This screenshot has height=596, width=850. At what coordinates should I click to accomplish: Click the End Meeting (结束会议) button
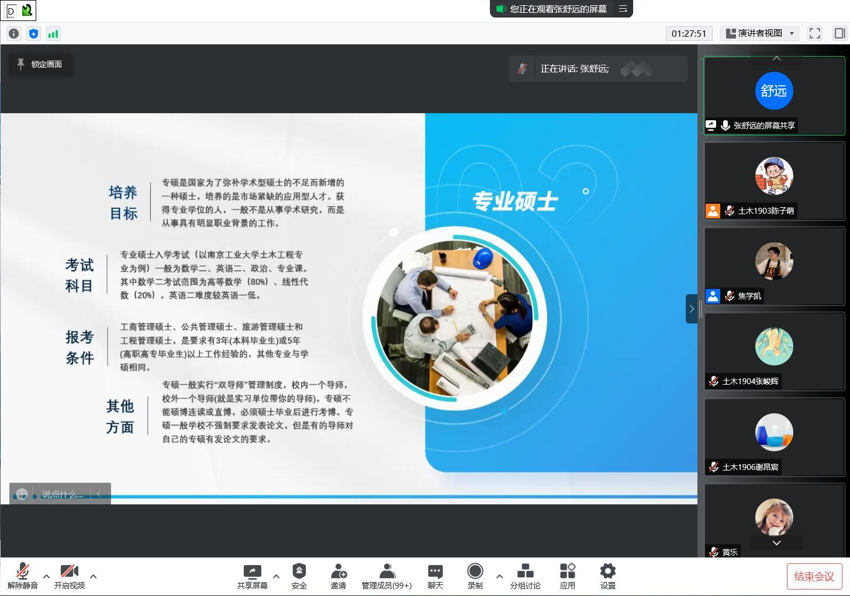(814, 576)
